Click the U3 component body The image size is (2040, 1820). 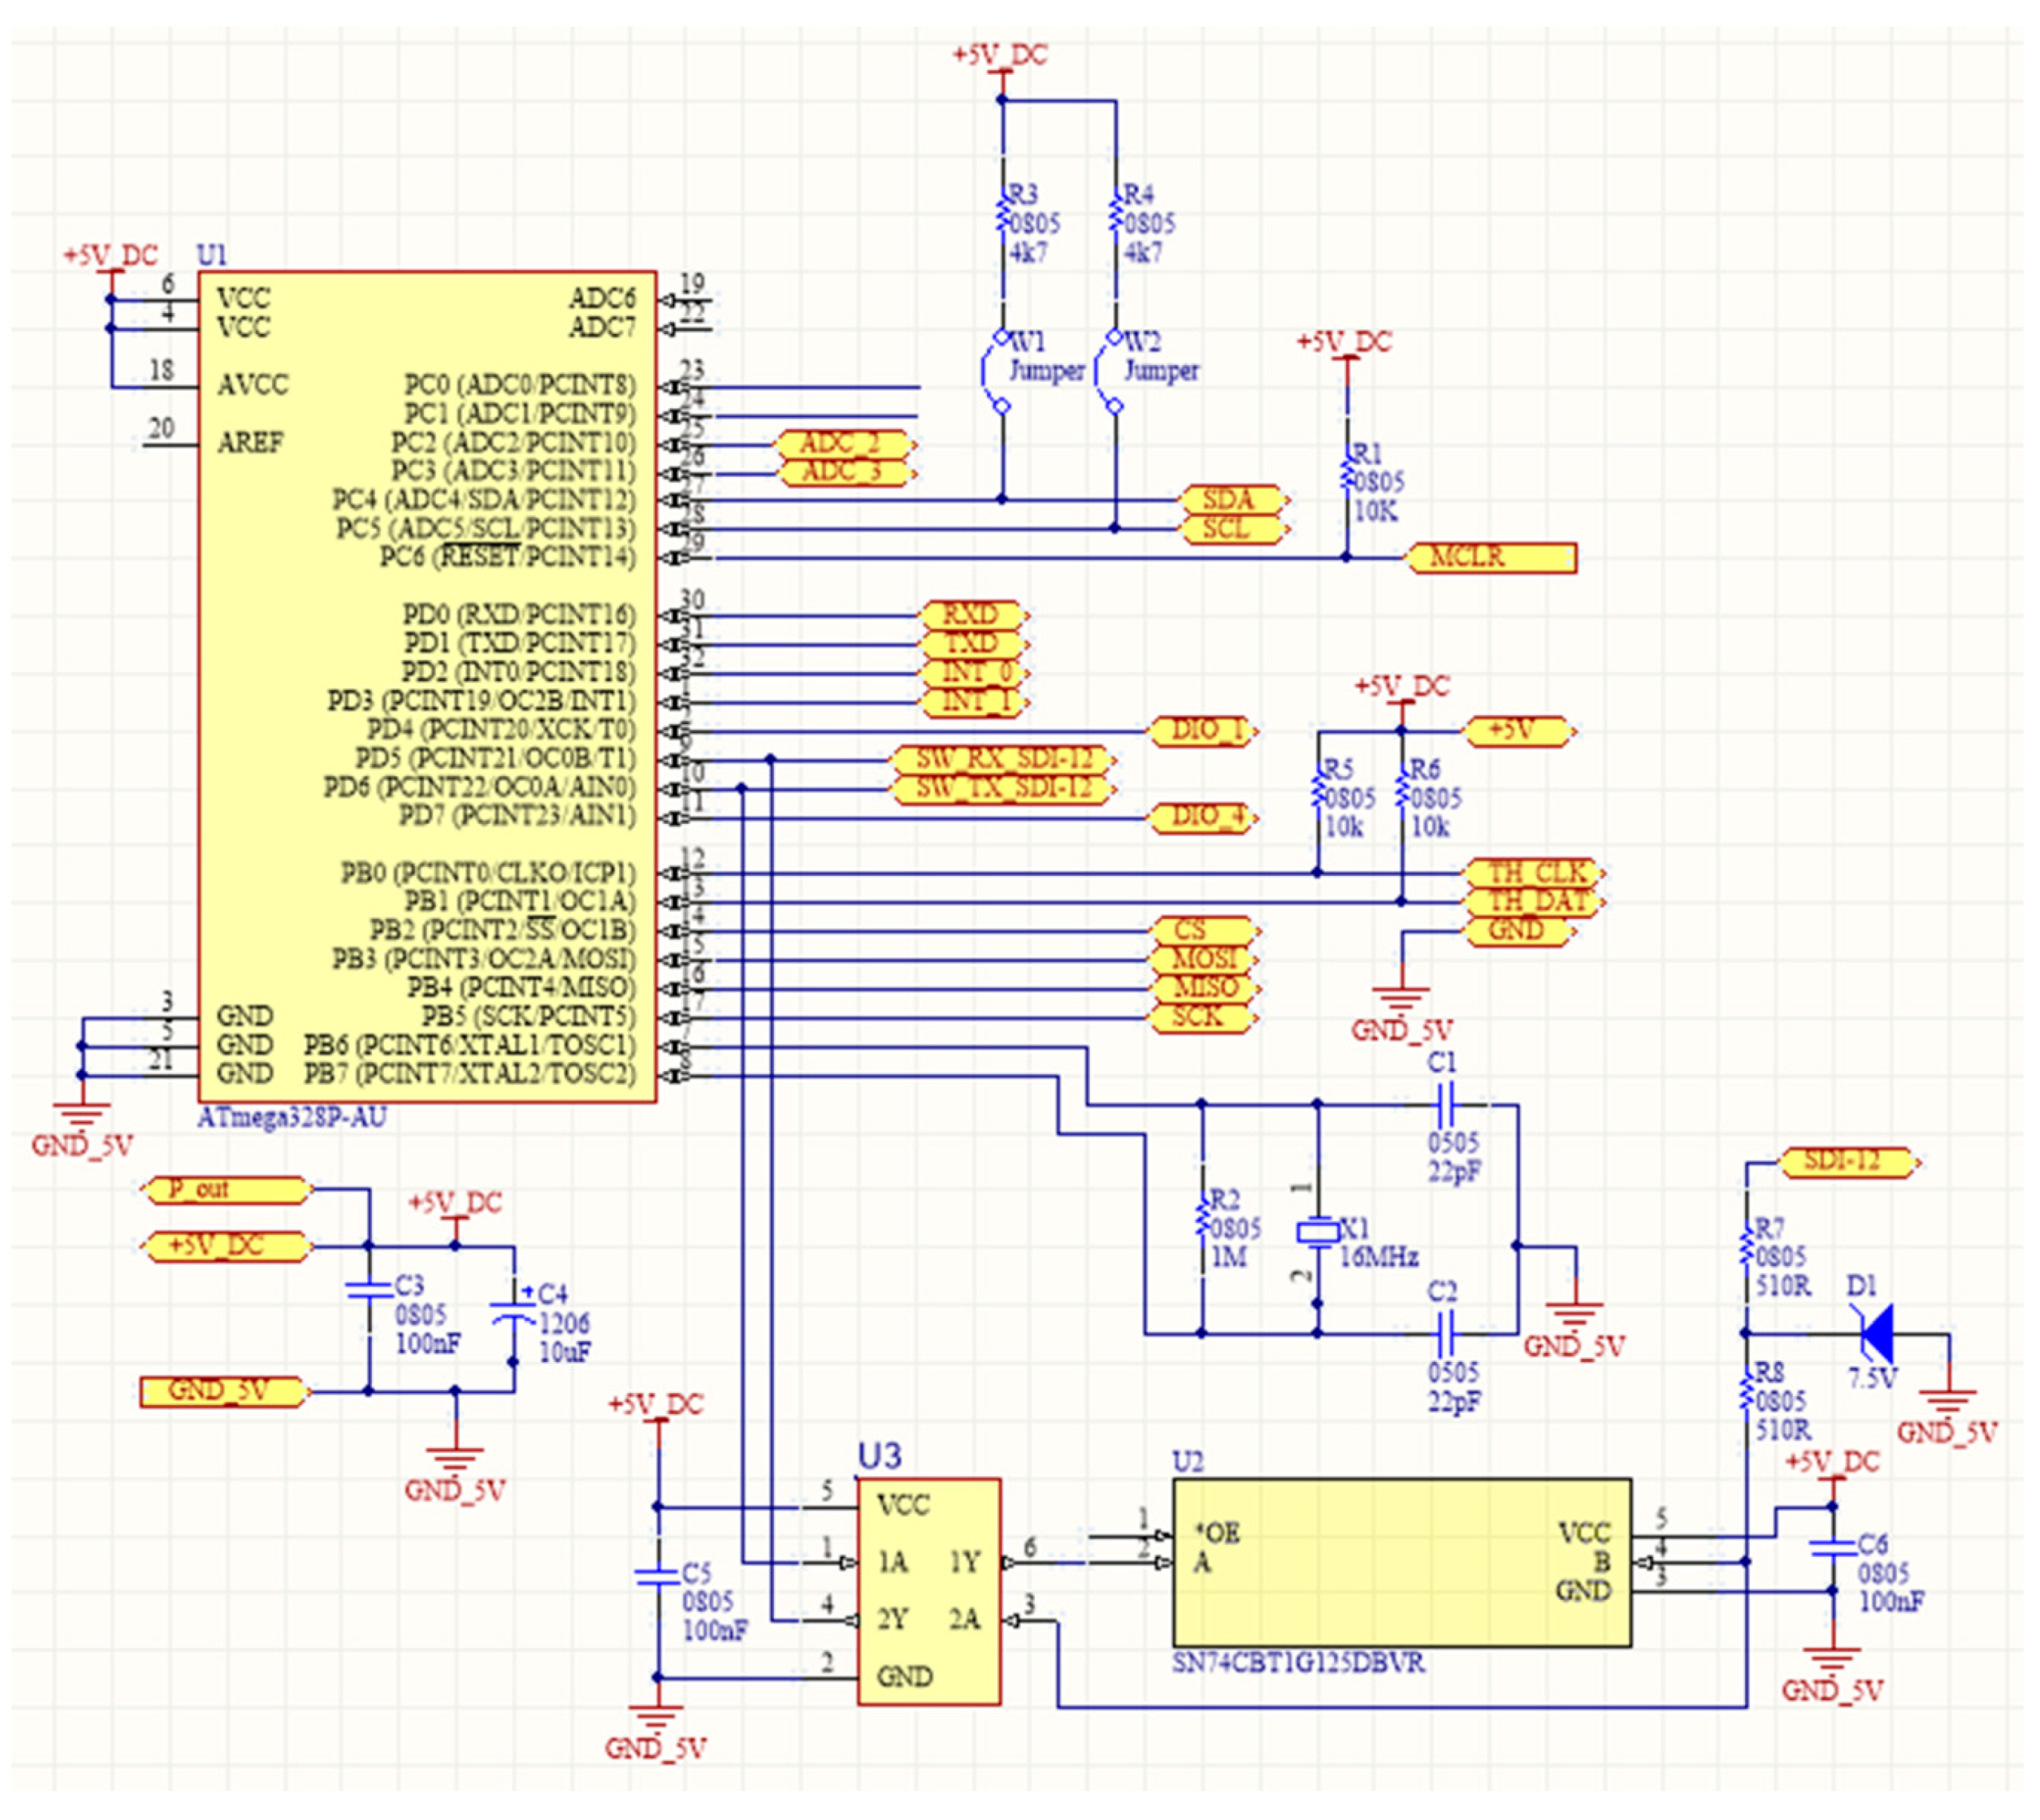[x=929, y=1591]
